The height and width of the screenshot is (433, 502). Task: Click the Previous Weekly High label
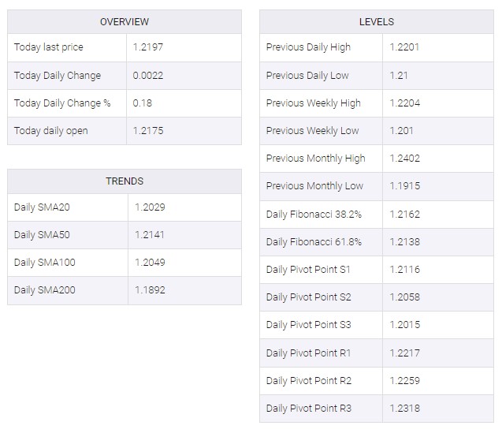pos(313,103)
